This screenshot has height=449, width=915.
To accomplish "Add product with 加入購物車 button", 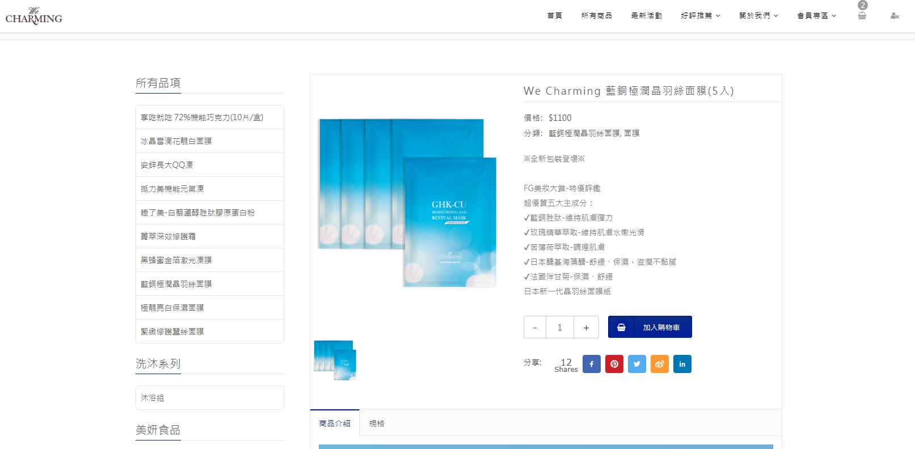I will [650, 327].
